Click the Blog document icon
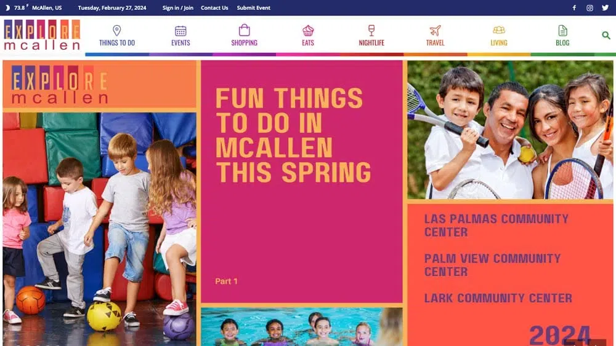The width and height of the screenshot is (616, 346). (x=562, y=31)
